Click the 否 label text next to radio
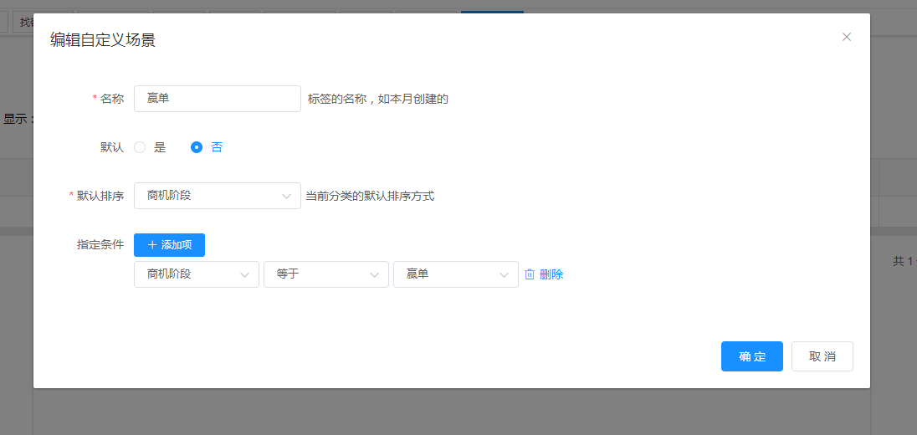 [x=217, y=147]
